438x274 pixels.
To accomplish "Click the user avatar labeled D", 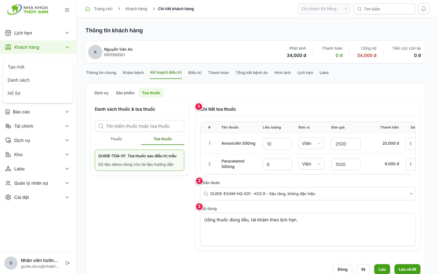I will pyautogui.click(x=11, y=263).
